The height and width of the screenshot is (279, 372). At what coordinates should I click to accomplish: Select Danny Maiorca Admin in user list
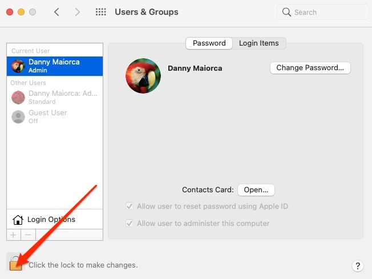coord(55,66)
